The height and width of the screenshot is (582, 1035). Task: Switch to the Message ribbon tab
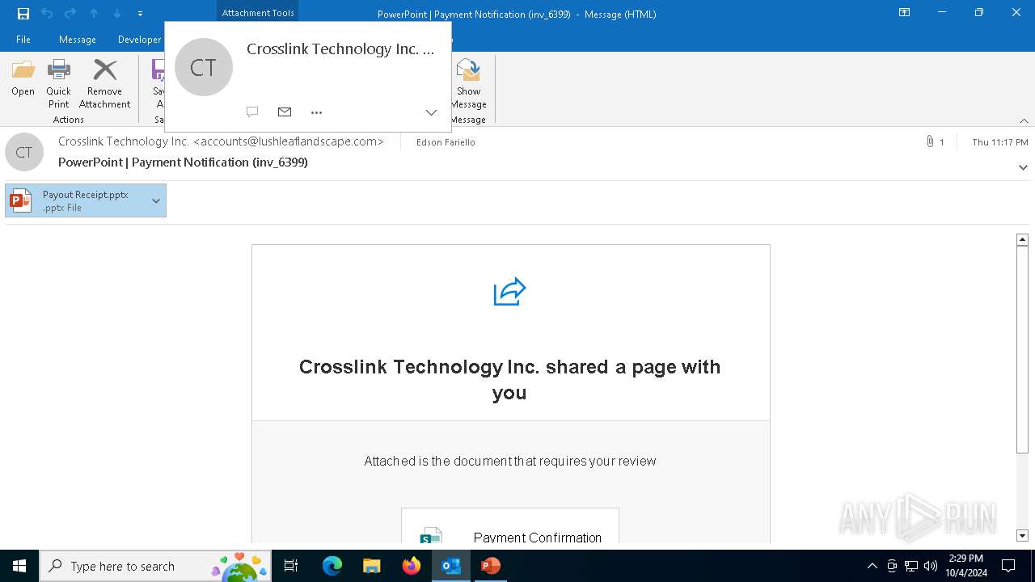click(x=78, y=39)
